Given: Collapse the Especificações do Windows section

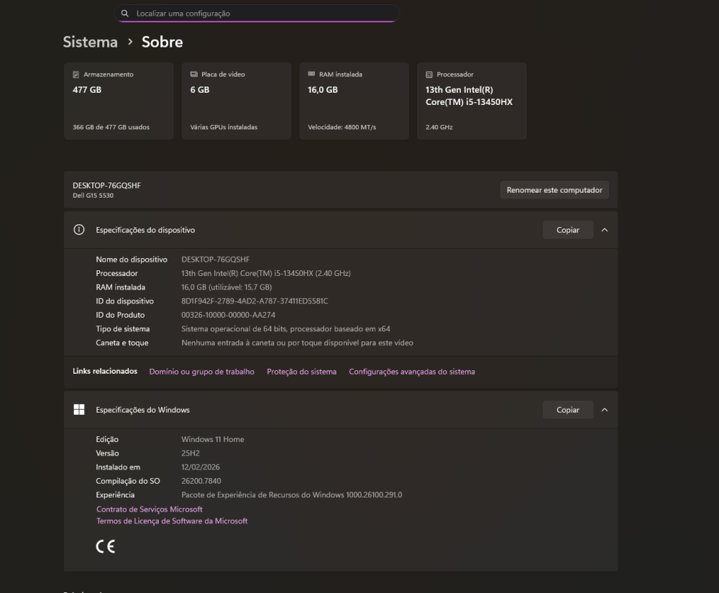Looking at the screenshot, I should (604, 410).
